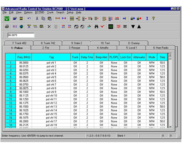This screenshot has height=145, width=182.
Task: Open the Options menu
Action: pos(28,12)
